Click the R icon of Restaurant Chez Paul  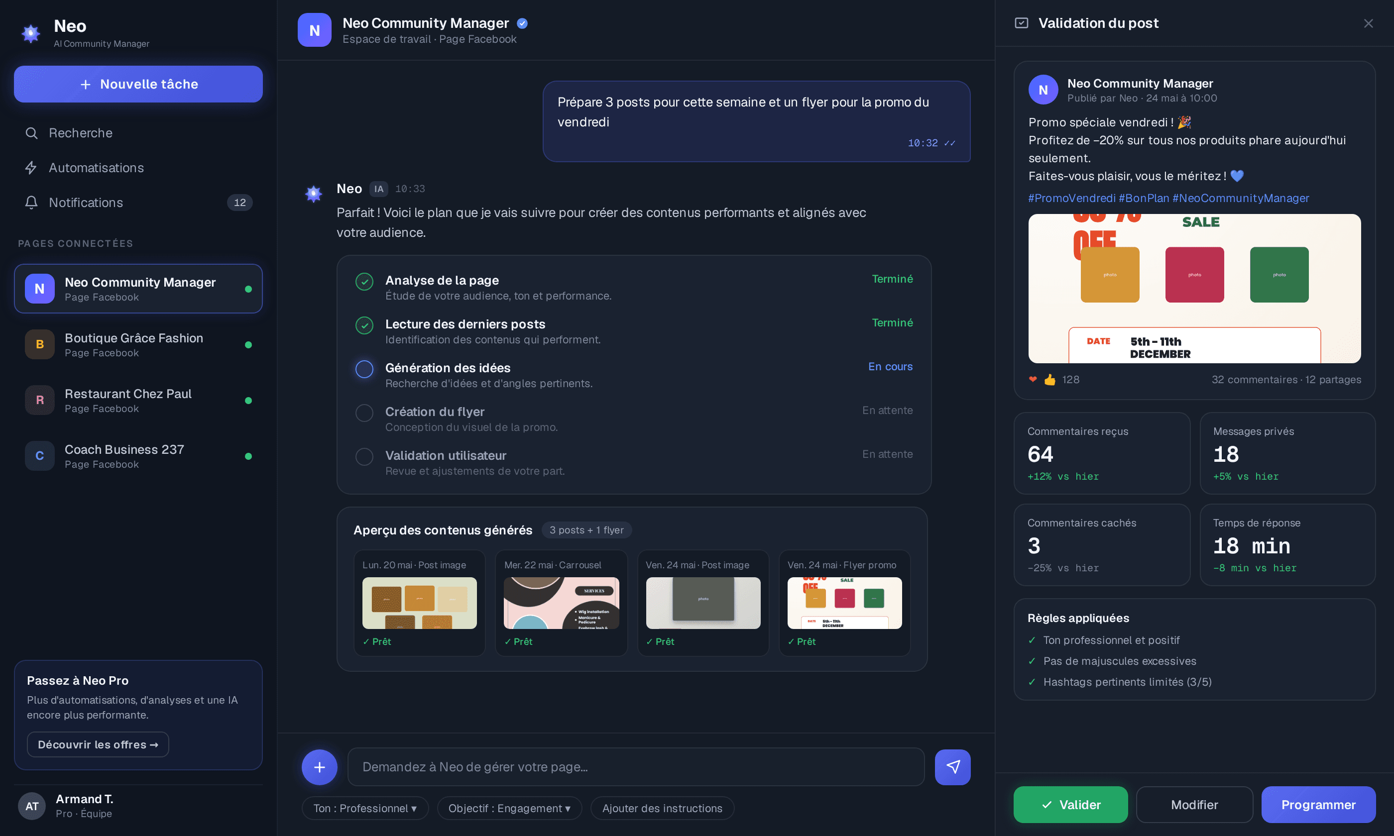point(39,400)
